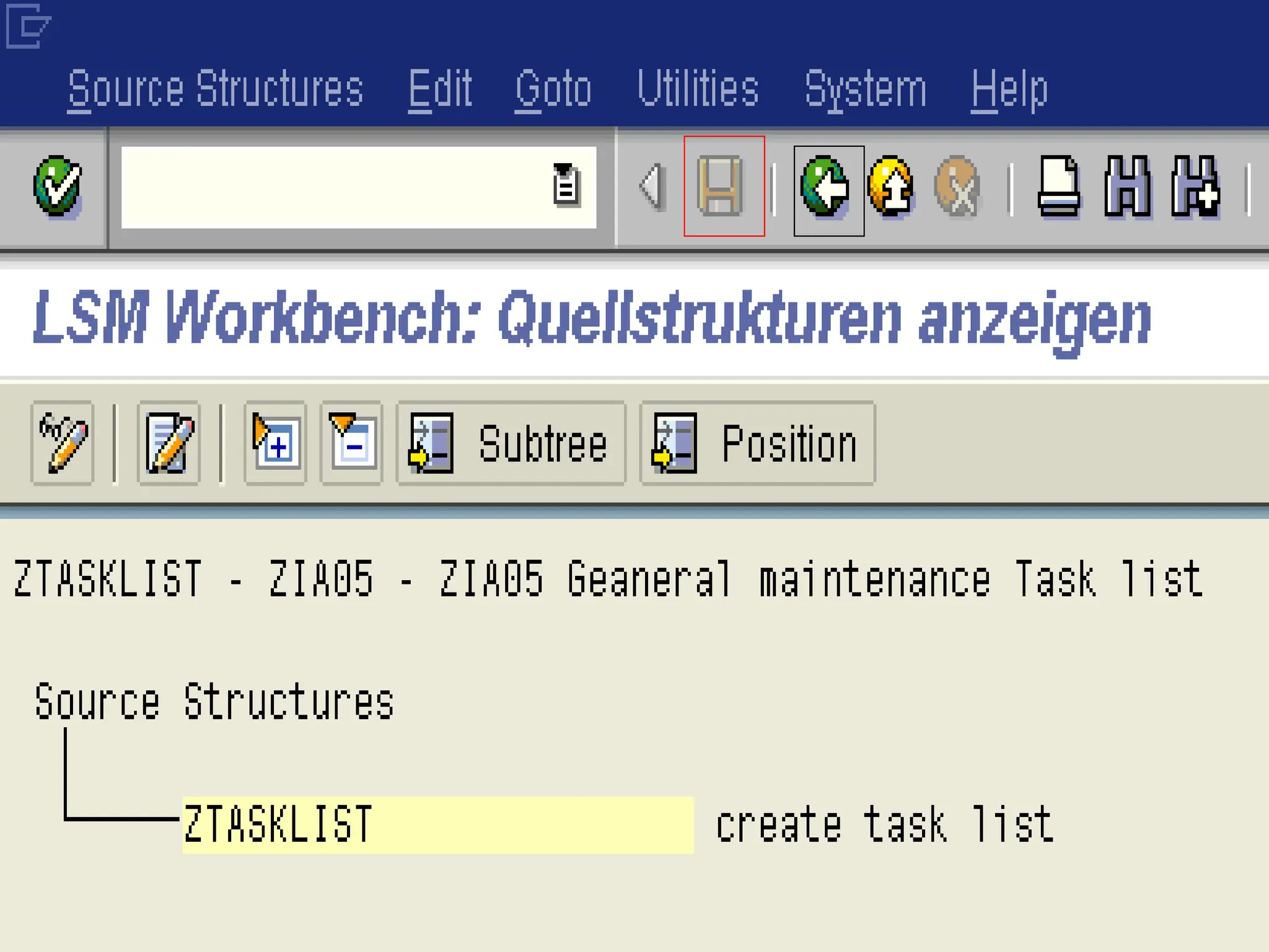This screenshot has height=952, width=1269.
Task: Click the Find Next binoculars-plus icon
Action: point(1195,187)
